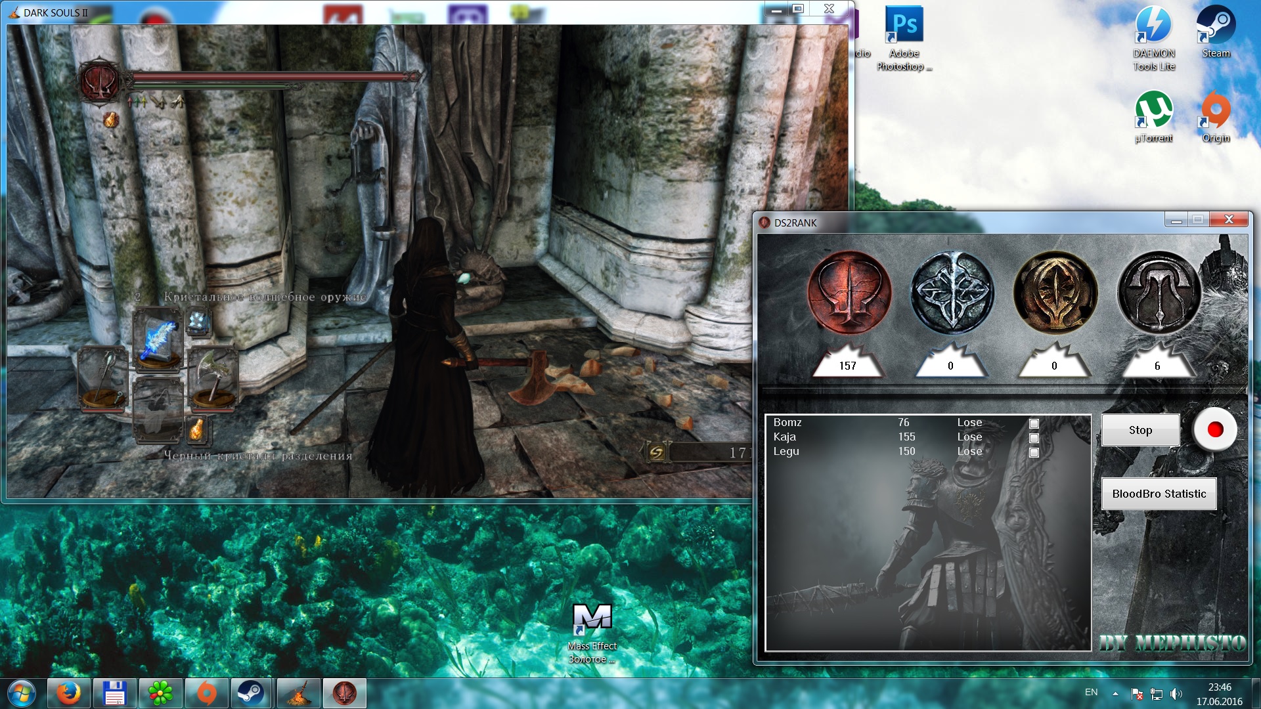
Task: Open the Origin desktop shortcut
Action: (x=1216, y=117)
